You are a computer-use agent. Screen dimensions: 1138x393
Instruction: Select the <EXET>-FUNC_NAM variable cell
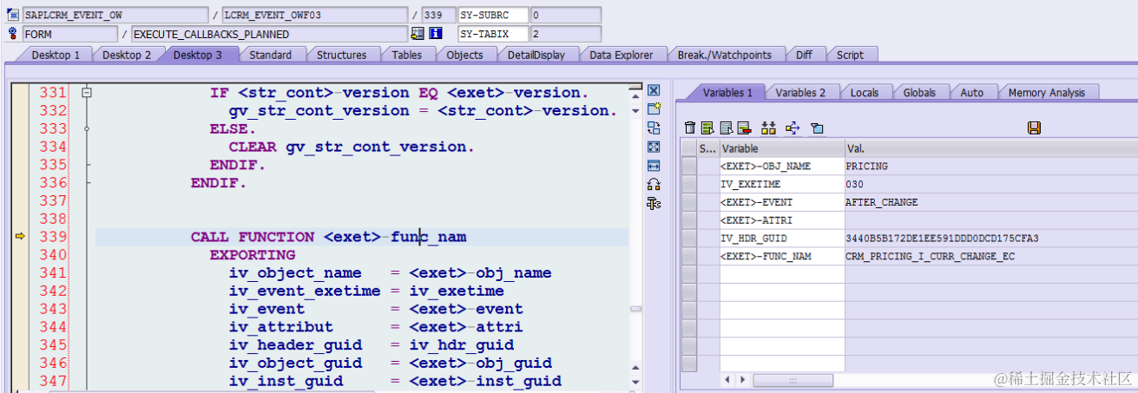[x=782, y=256]
